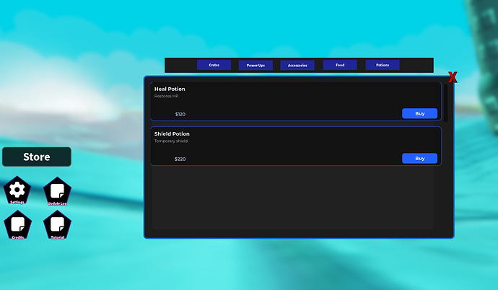Click the Heal Potion title
Screen dimensions: 498x290
click(x=170, y=89)
